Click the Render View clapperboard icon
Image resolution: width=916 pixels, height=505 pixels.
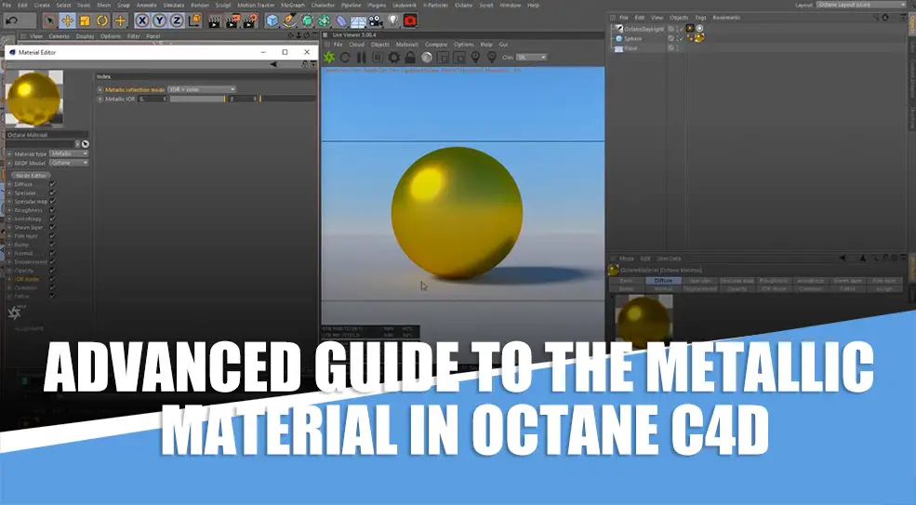(x=215, y=21)
